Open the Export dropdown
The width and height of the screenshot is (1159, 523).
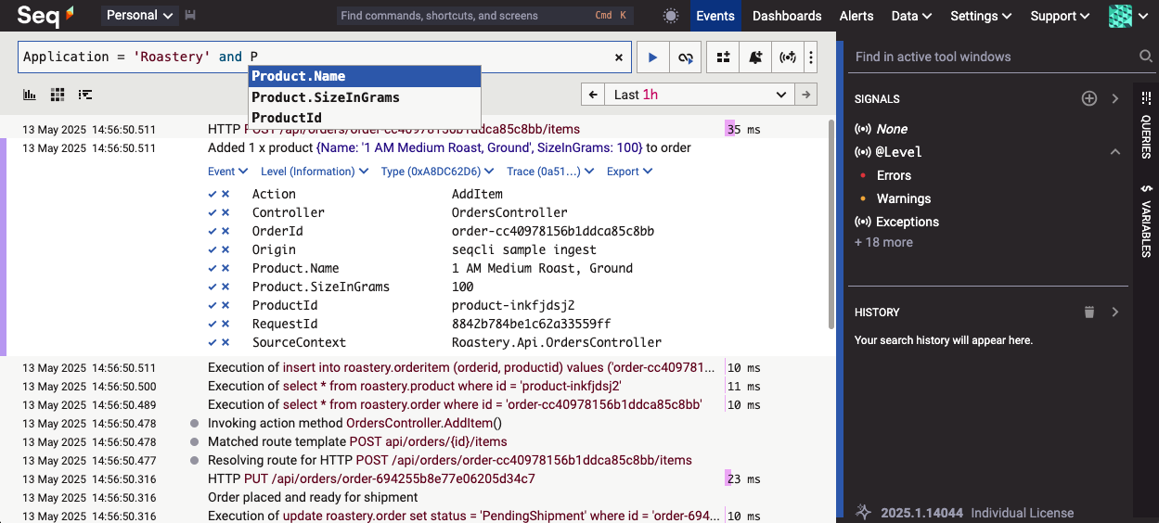[x=630, y=172]
